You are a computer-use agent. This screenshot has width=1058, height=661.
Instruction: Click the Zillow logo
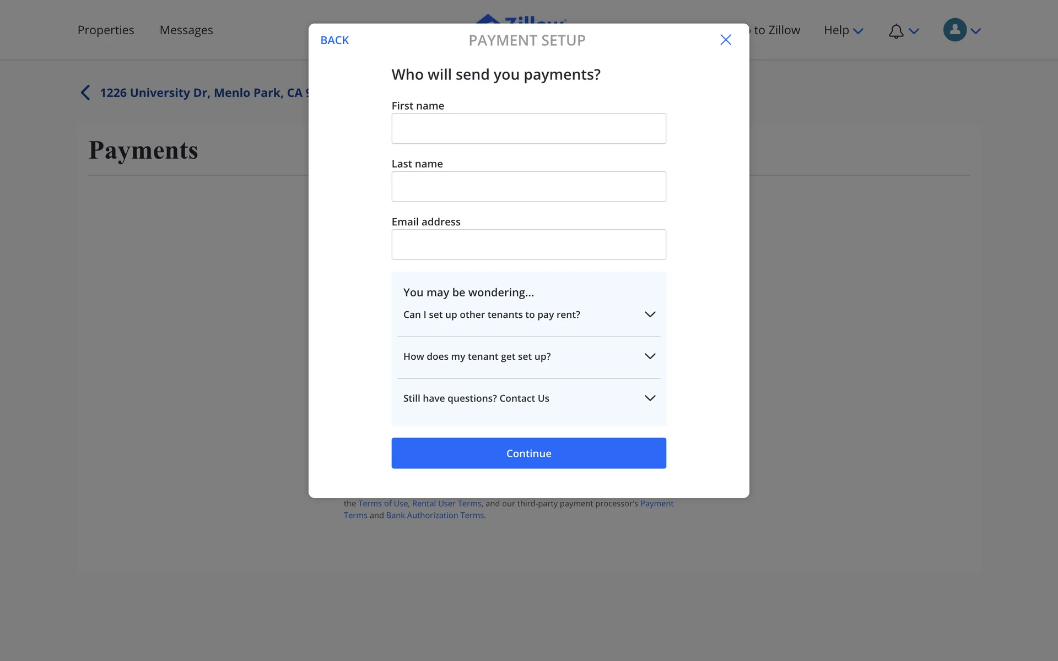pyautogui.click(x=521, y=19)
